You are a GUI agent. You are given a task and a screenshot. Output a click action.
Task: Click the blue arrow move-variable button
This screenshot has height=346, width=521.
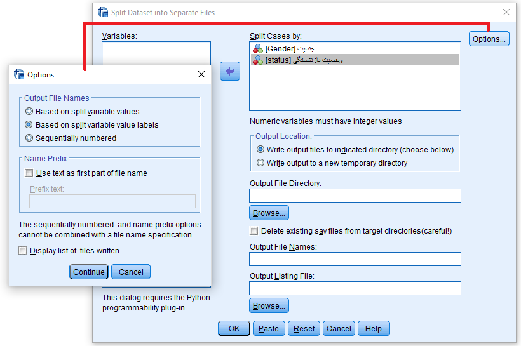[x=230, y=72]
